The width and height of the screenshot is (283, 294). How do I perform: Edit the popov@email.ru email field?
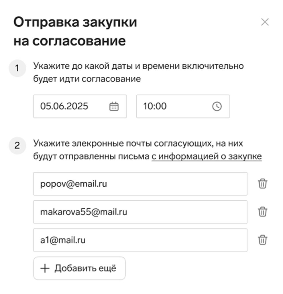140,184
